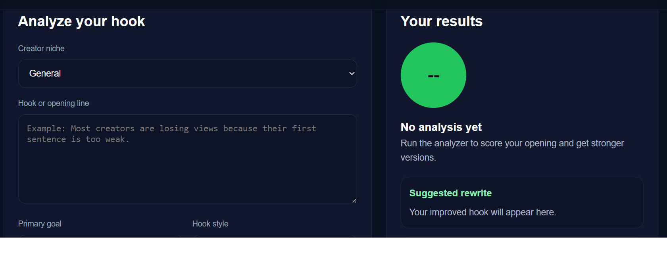Grab the textarea resize handle corner
The image size is (667, 257).
pos(354,201)
